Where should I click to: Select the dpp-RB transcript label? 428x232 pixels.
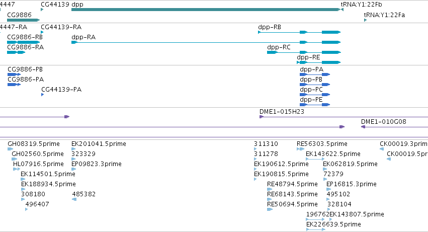(x=270, y=27)
